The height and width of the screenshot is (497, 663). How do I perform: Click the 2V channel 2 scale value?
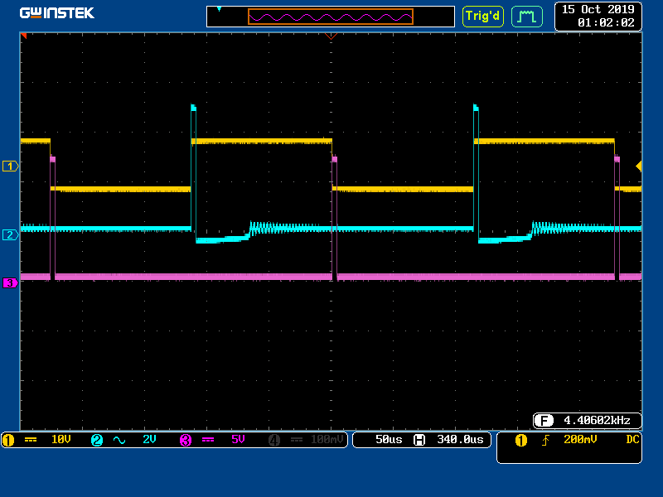click(149, 440)
